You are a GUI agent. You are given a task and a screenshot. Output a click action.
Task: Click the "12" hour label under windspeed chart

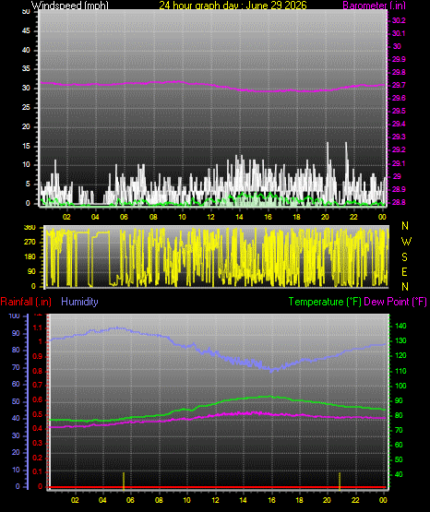(x=211, y=217)
